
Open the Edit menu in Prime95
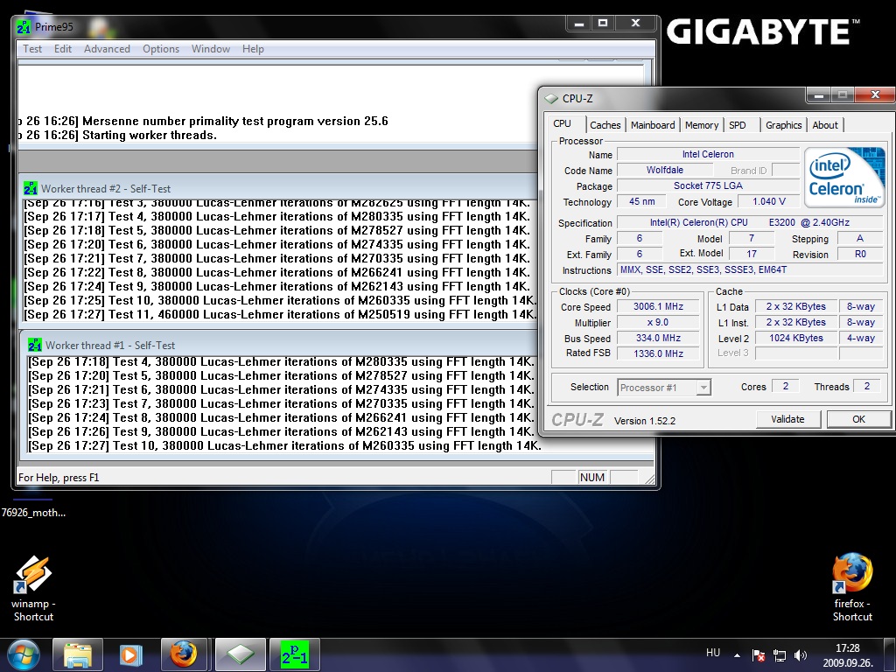(63, 49)
